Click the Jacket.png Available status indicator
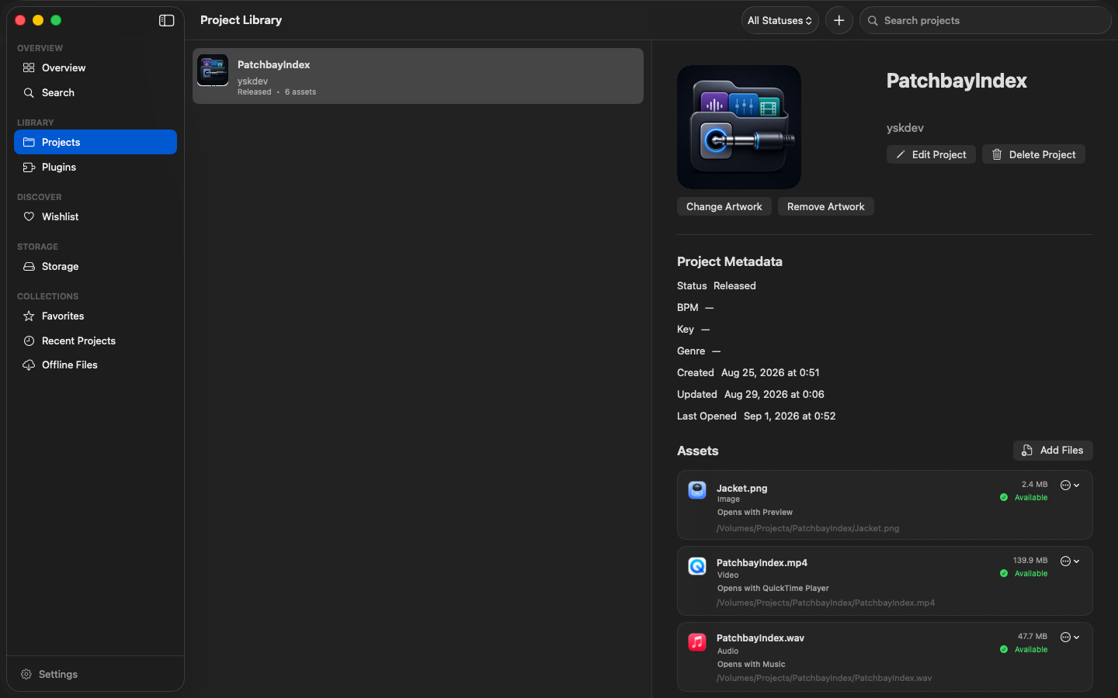The width and height of the screenshot is (1118, 698). [x=1024, y=498]
